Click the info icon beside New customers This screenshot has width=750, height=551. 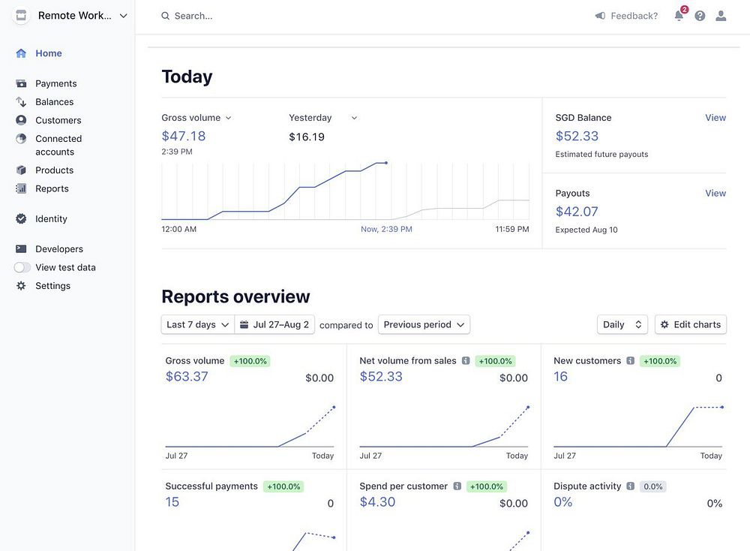tap(631, 360)
